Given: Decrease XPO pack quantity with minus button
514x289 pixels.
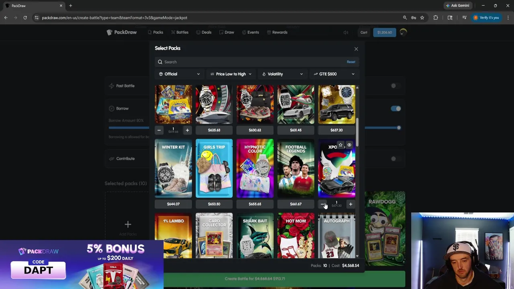Looking at the screenshot, I should tap(322, 204).
